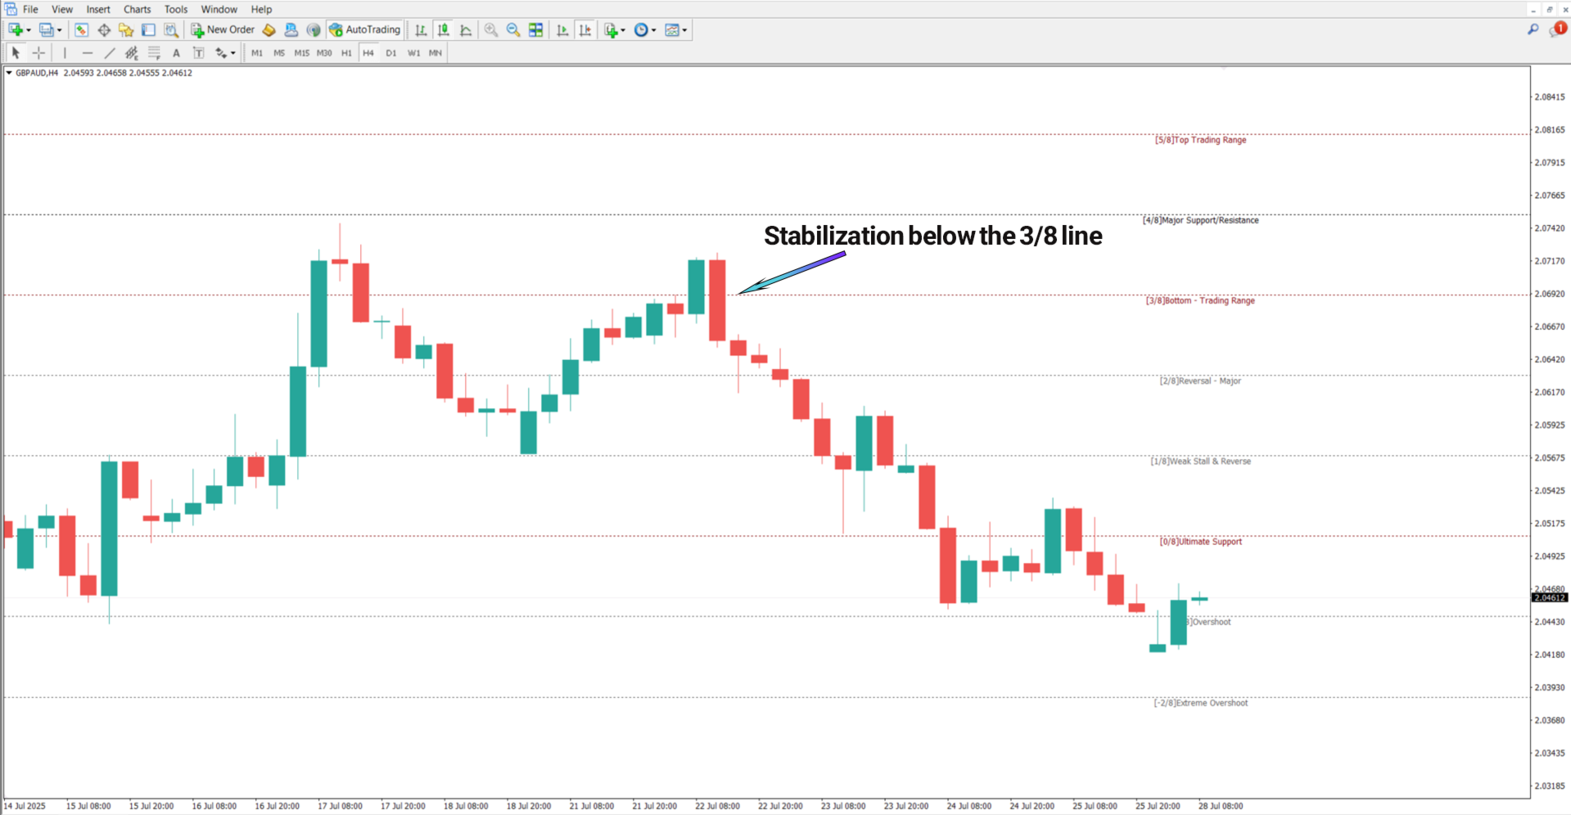1571x815 pixels.
Task: Select the W1 timeframe
Action: click(413, 52)
